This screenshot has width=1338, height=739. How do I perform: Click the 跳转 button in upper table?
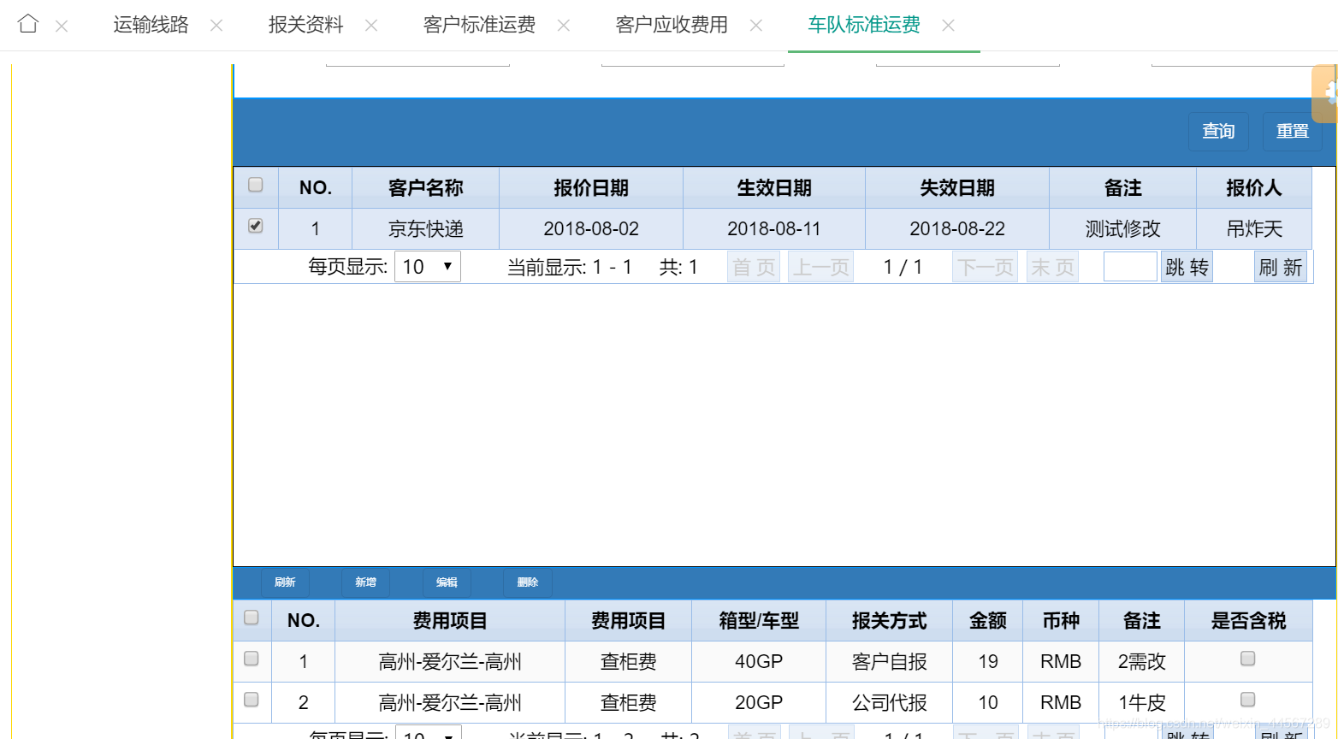click(1187, 267)
